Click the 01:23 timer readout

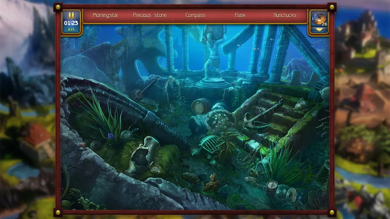click(x=71, y=23)
